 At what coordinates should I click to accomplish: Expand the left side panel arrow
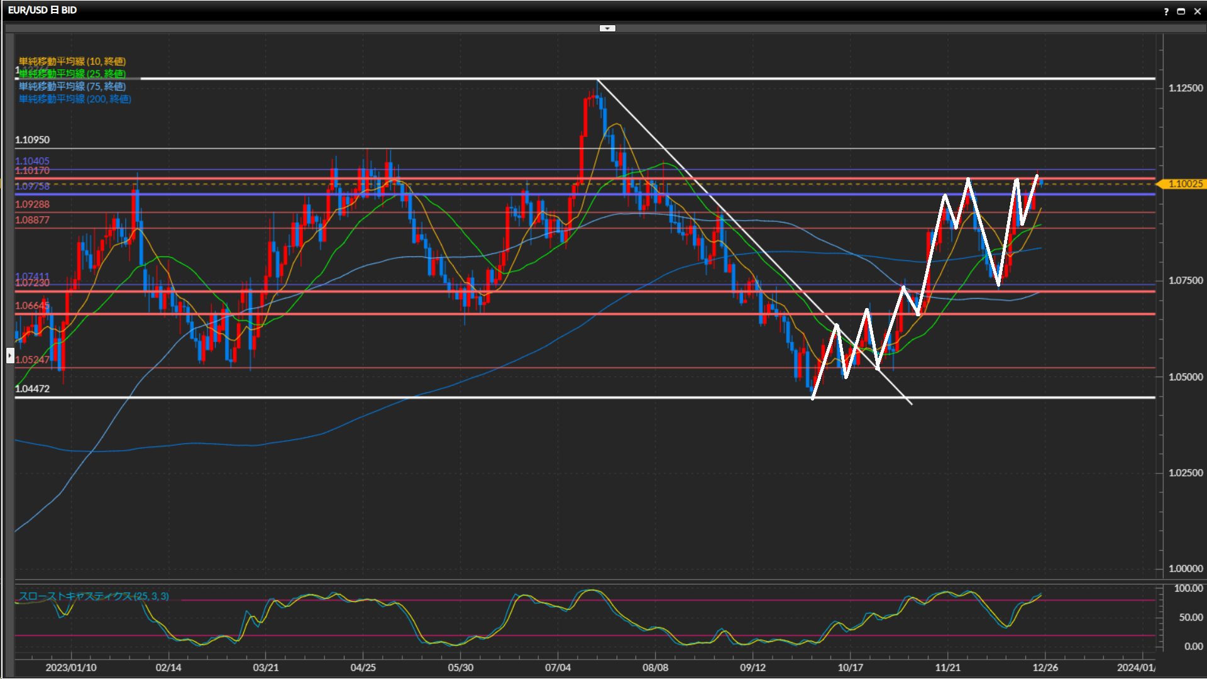(10, 356)
